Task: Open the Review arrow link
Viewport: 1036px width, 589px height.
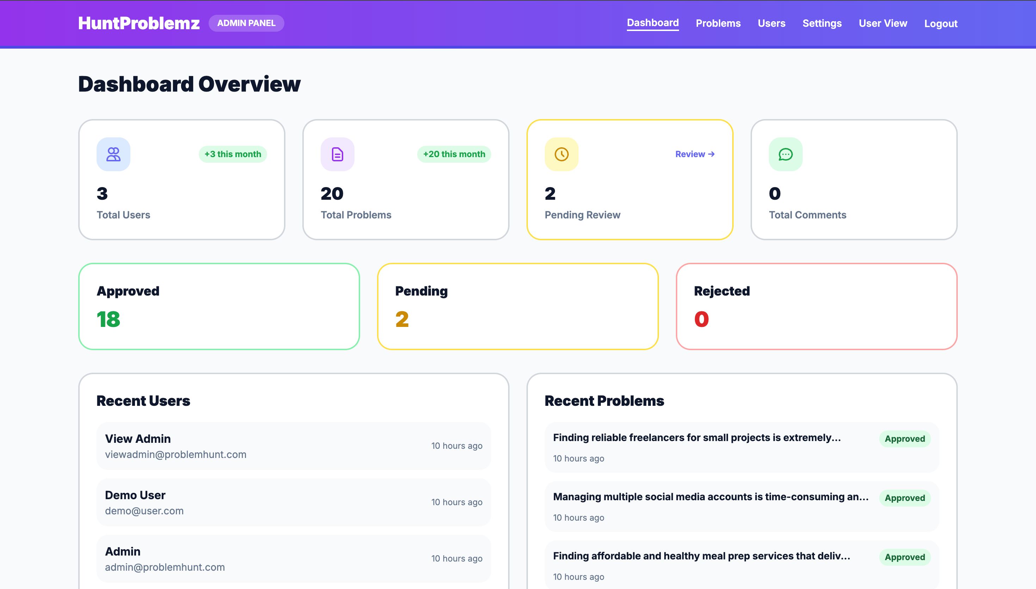Action: [695, 154]
